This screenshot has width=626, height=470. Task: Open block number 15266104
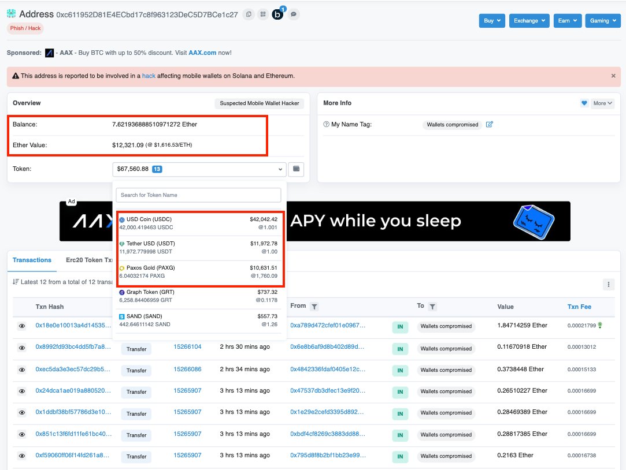click(187, 347)
